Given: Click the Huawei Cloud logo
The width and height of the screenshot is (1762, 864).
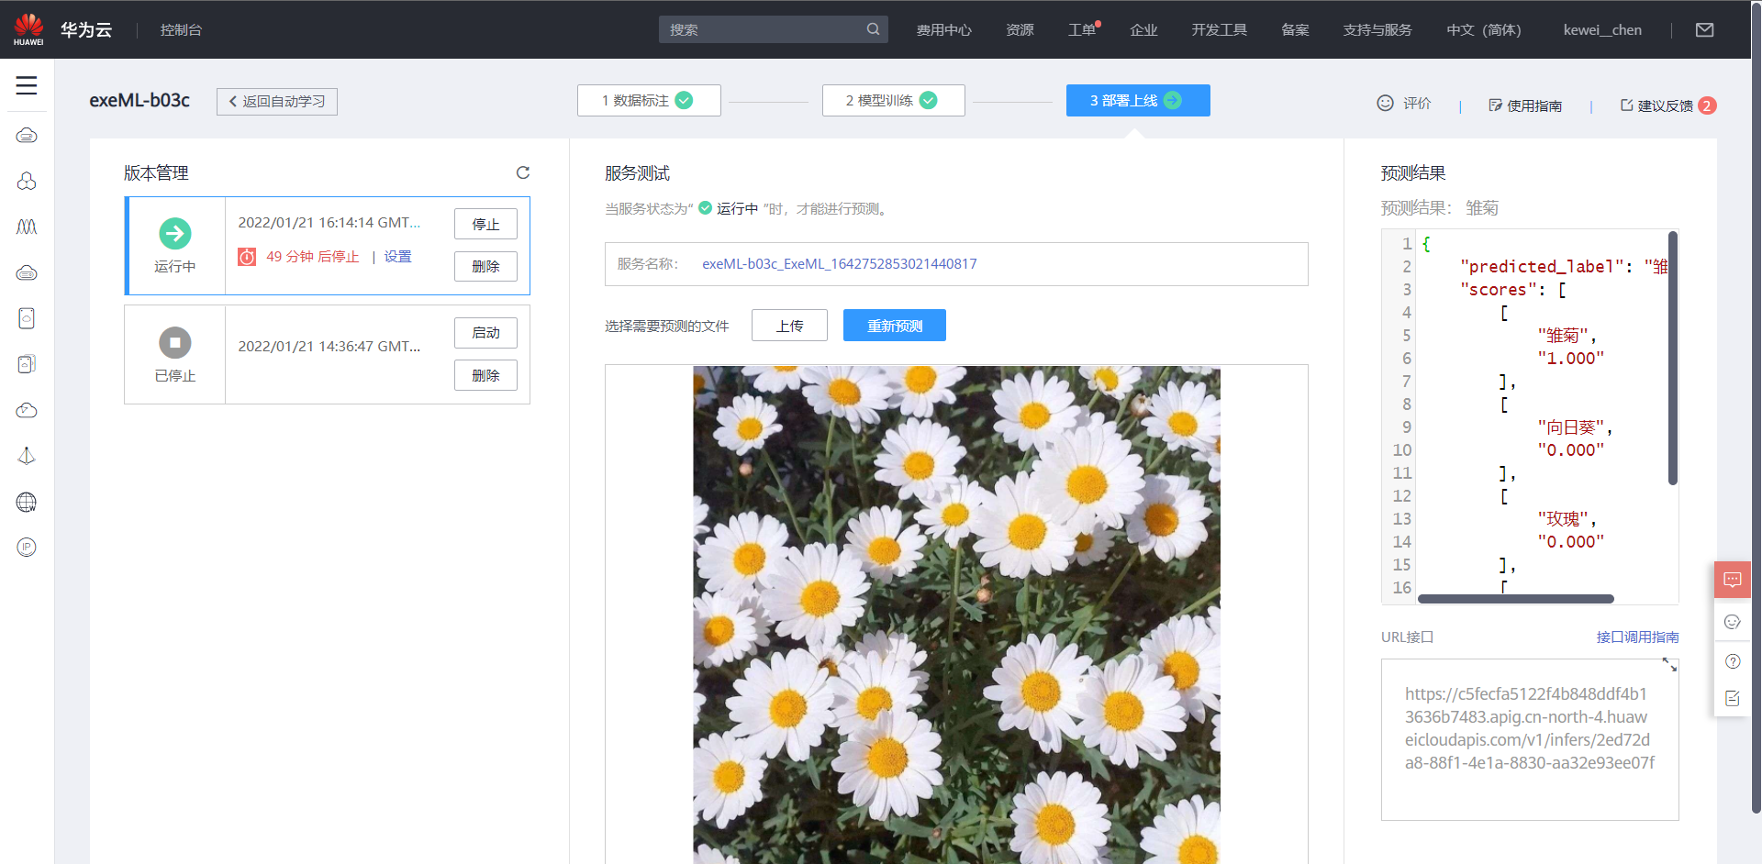Looking at the screenshot, I should point(28,28).
